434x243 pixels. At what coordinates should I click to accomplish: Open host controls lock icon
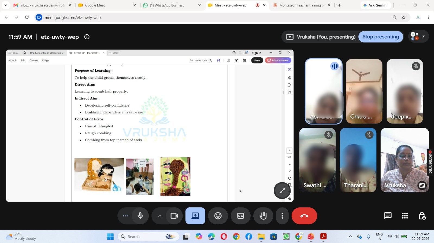tap(422, 216)
